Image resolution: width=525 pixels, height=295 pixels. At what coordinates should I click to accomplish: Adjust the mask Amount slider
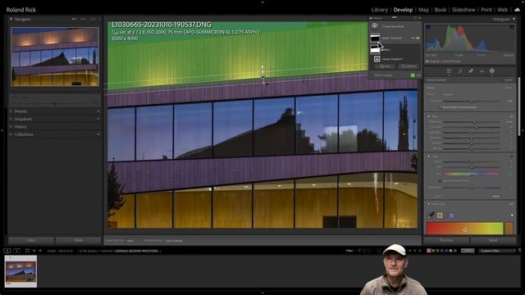[x=472, y=101]
